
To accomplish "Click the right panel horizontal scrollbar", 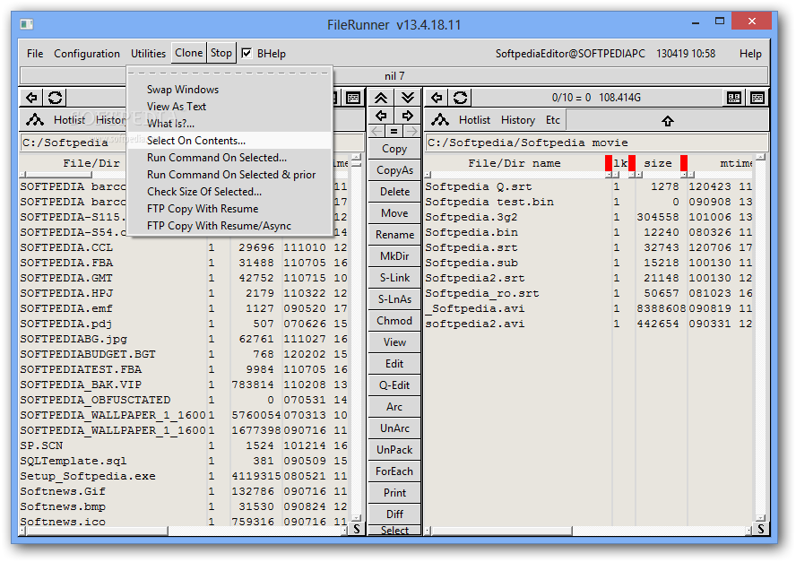I will click(589, 531).
